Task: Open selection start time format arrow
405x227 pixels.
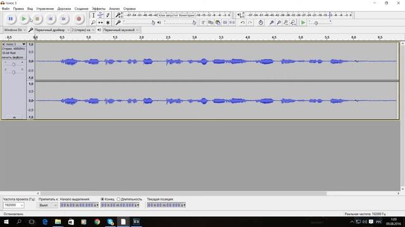Action: tap(97, 205)
